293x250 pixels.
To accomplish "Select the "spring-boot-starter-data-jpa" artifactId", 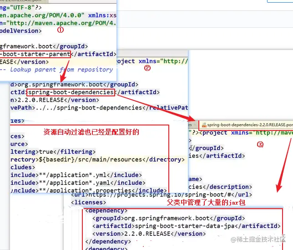I will pyautogui.click(x=185, y=226).
